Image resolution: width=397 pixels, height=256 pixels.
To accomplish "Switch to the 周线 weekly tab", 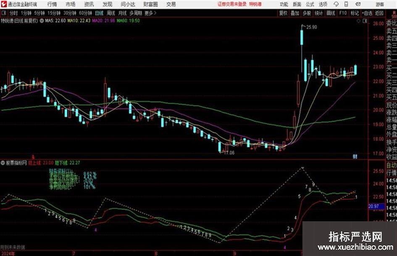I will [x=111, y=13].
